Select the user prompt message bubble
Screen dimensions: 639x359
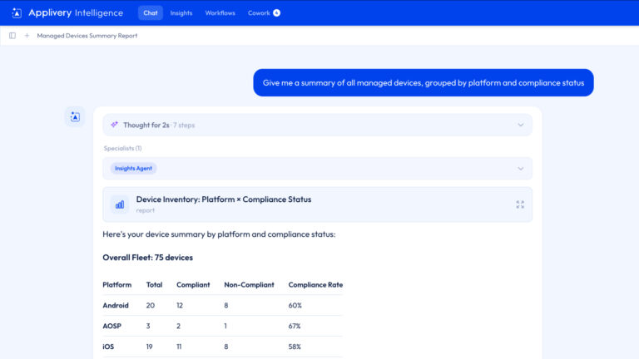[x=424, y=82]
